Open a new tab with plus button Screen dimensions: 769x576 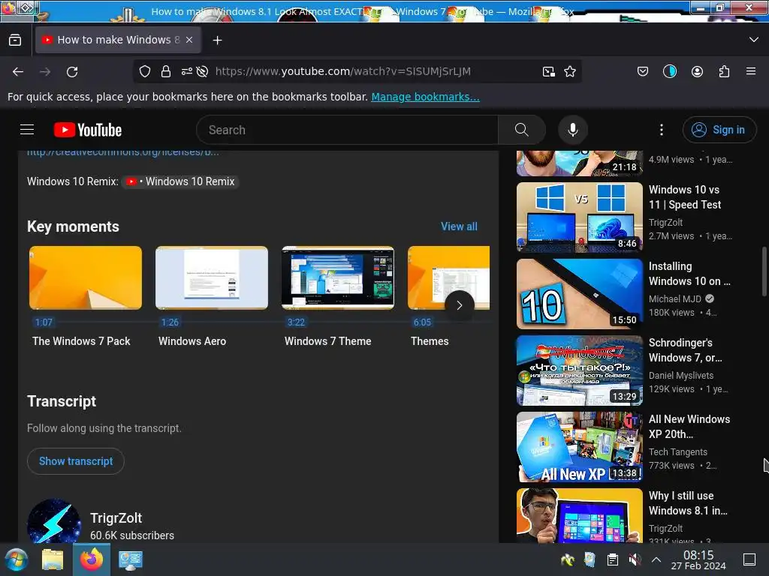(217, 40)
